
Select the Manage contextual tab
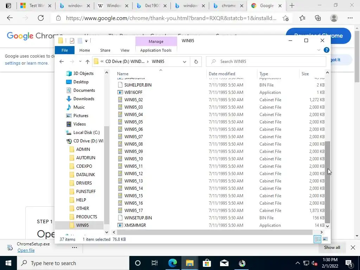[156, 41]
